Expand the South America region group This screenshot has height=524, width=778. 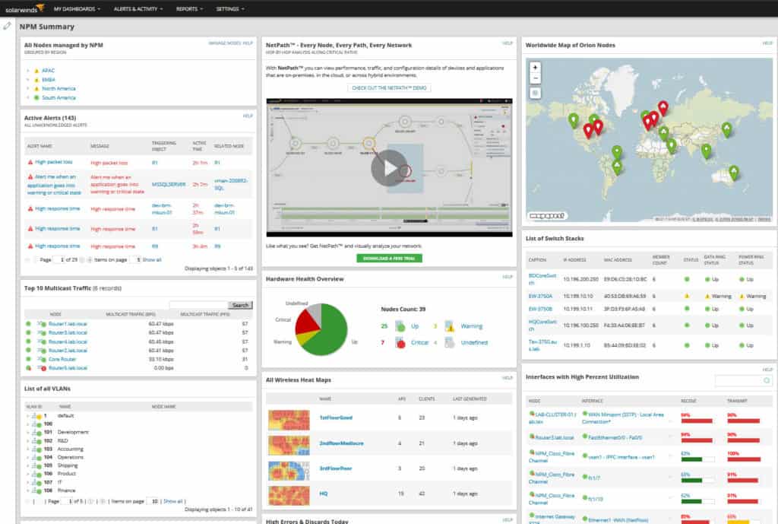[28, 98]
